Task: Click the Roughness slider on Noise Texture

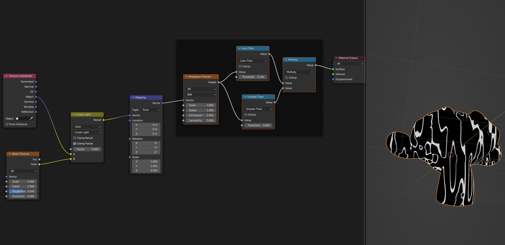Action: point(22,191)
